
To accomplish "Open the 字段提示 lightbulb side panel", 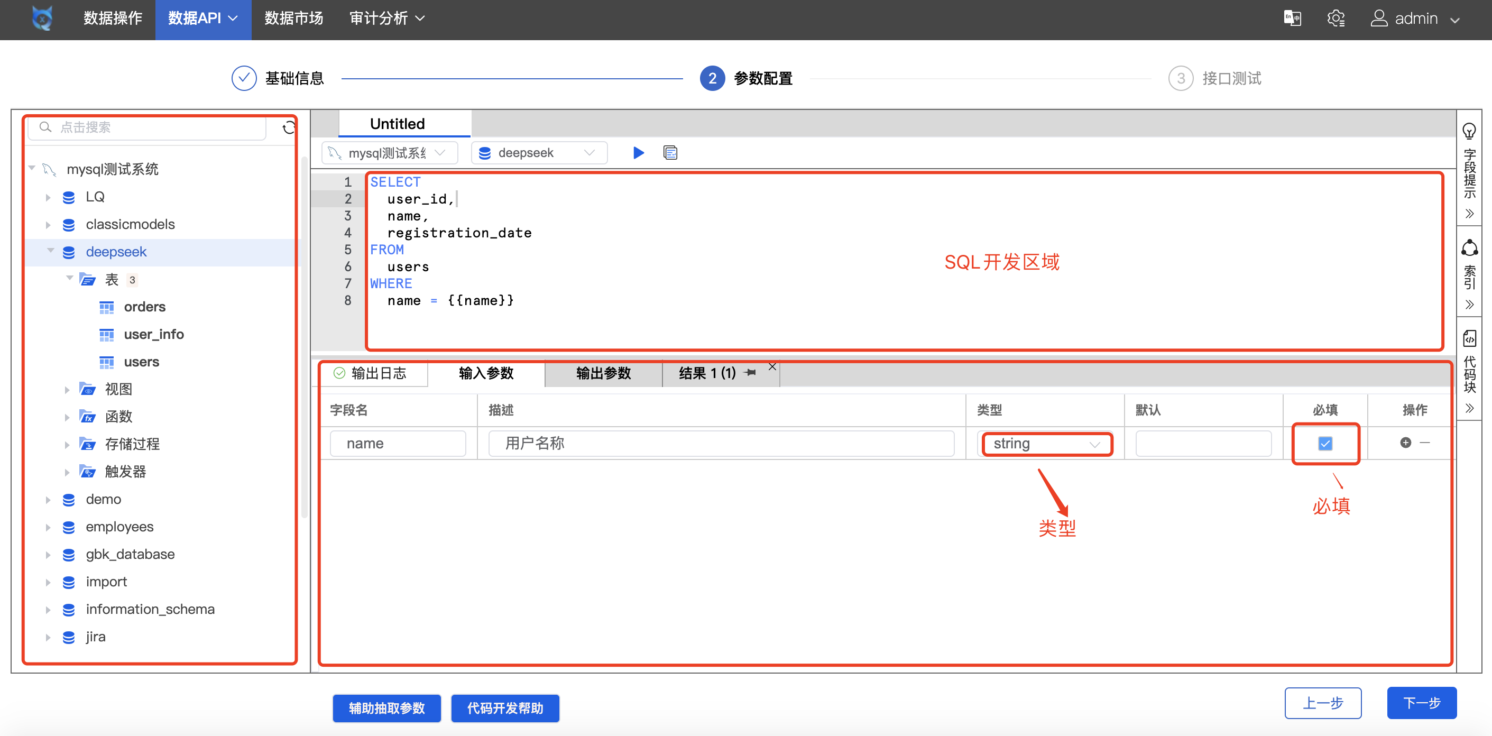I will (x=1469, y=132).
